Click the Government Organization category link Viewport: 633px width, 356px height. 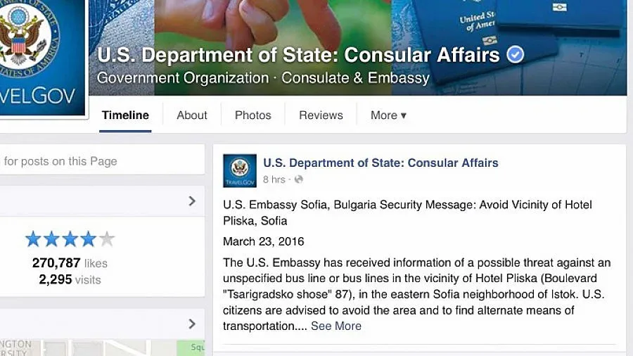183,78
